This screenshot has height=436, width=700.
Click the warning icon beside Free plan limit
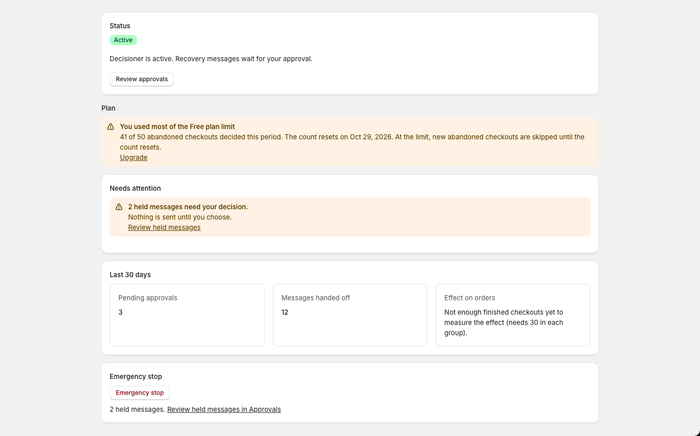[x=111, y=126]
